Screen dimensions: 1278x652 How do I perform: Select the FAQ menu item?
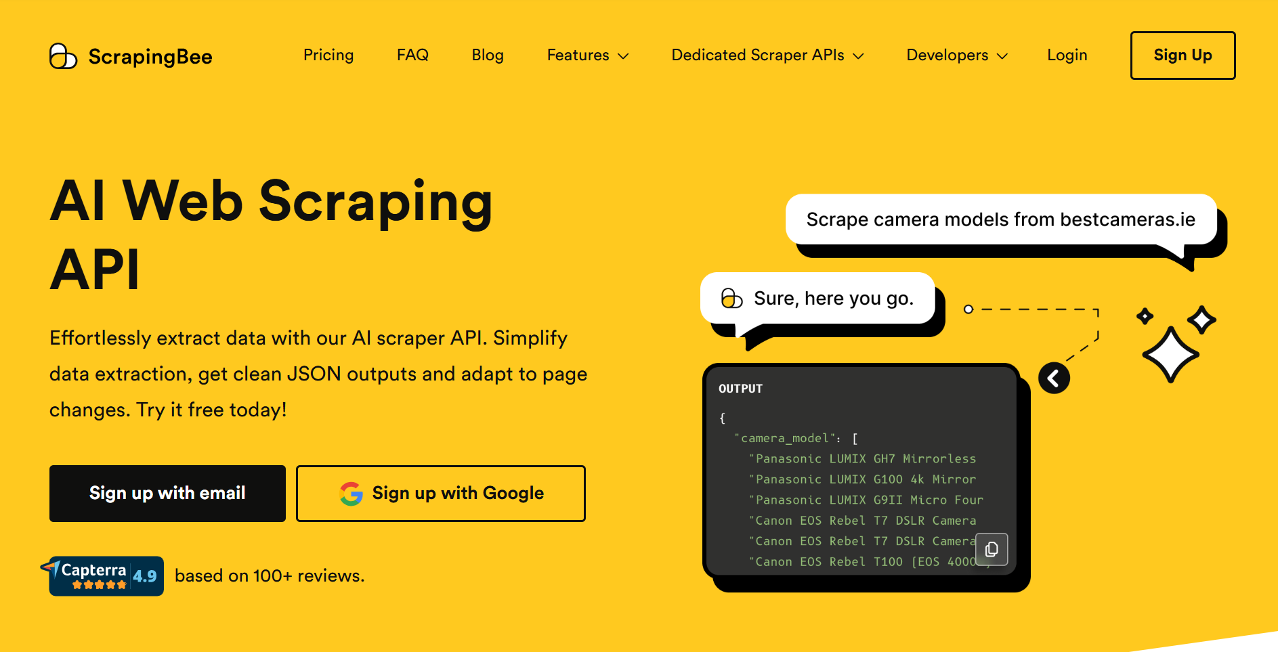click(x=412, y=55)
